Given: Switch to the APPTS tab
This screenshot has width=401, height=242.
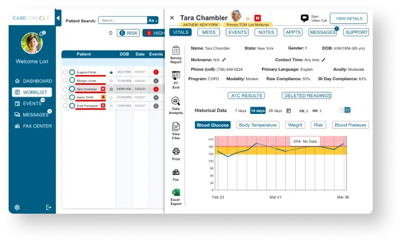Looking at the screenshot, I should (x=293, y=32).
